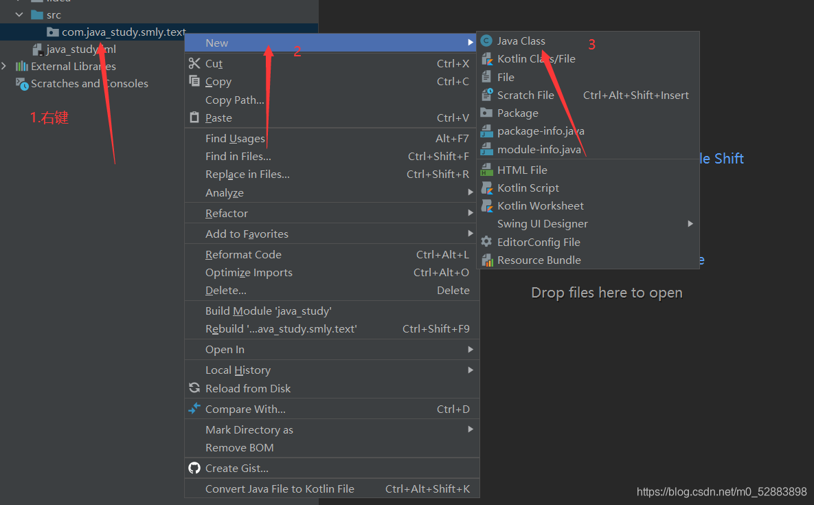Select Find Usages in context menu

332,138
